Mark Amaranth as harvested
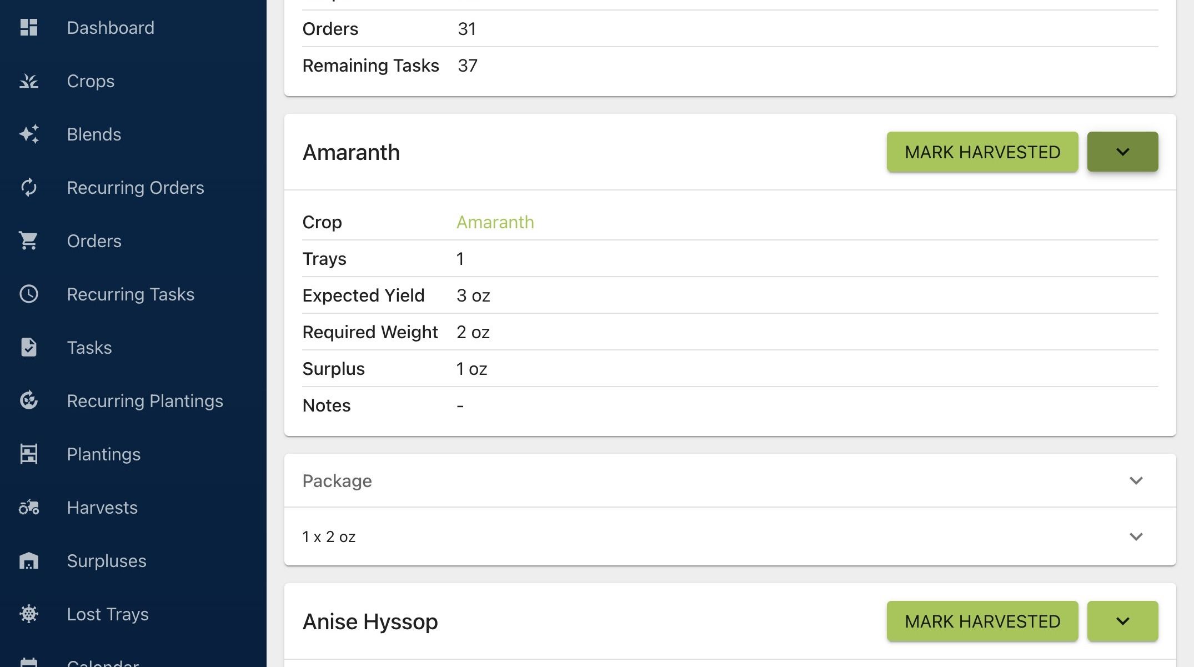 (982, 152)
